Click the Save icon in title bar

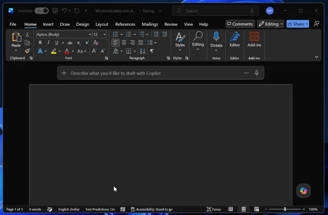(x=55, y=11)
